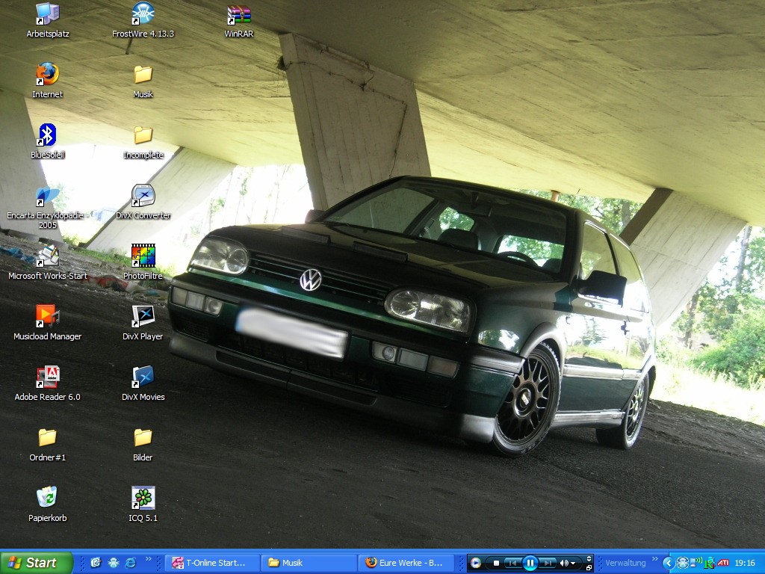This screenshot has height=574, width=765.
Task: Select the Adobe Reader 6.0 shortcut
Action: coord(47,383)
